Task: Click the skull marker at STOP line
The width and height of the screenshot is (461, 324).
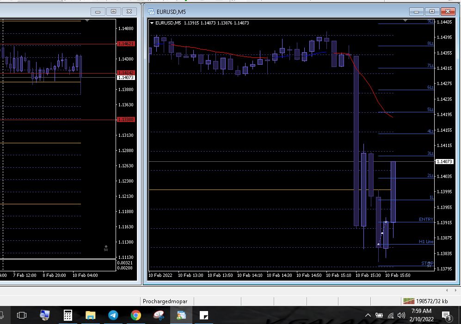Action: pos(429,264)
